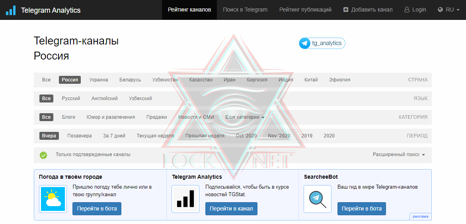Select the Nov '2020 period

coord(279,136)
